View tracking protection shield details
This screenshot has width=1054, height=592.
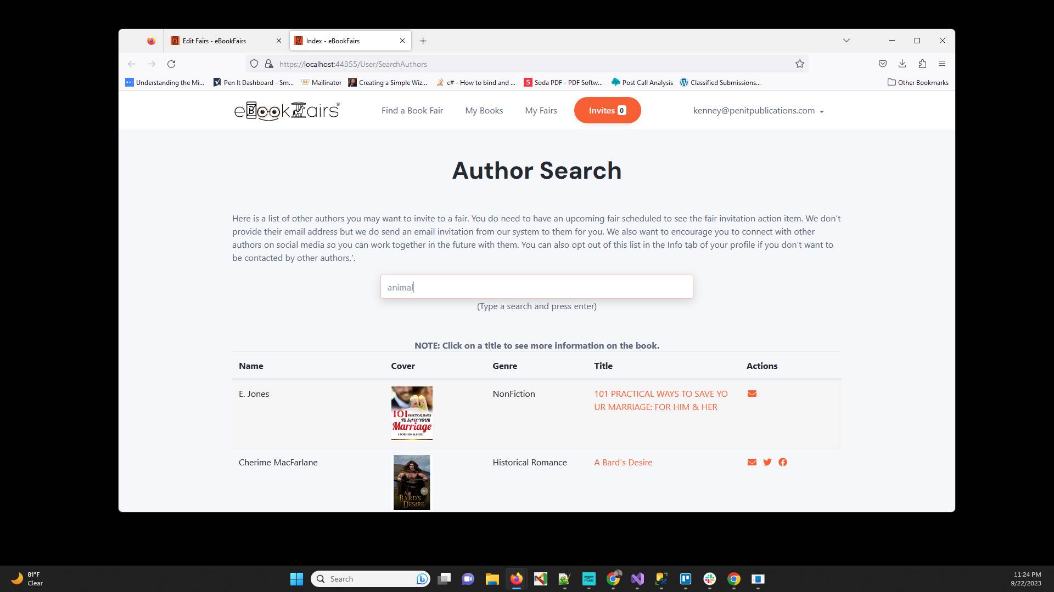pyautogui.click(x=254, y=64)
